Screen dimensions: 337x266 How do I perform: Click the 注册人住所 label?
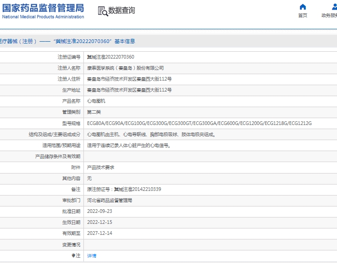coord(69,79)
